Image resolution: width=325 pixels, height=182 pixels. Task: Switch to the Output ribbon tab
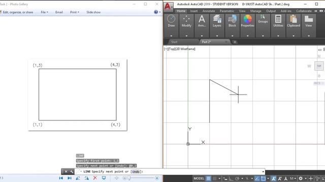tap(271, 11)
